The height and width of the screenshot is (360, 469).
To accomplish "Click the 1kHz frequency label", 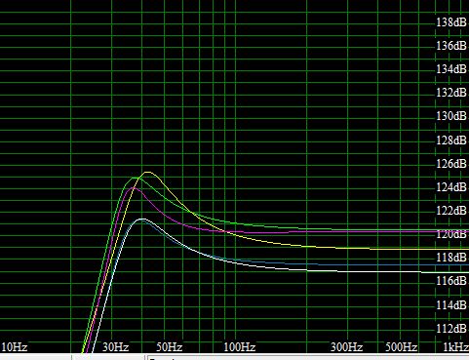I will tap(455, 347).
